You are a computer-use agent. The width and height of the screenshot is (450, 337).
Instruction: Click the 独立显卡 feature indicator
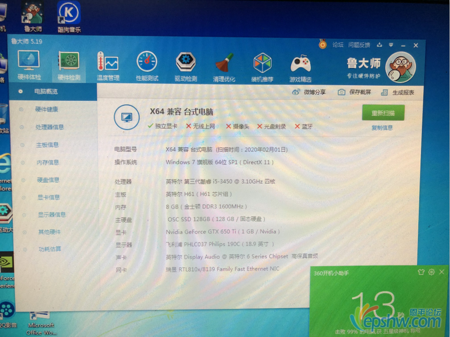click(x=162, y=126)
